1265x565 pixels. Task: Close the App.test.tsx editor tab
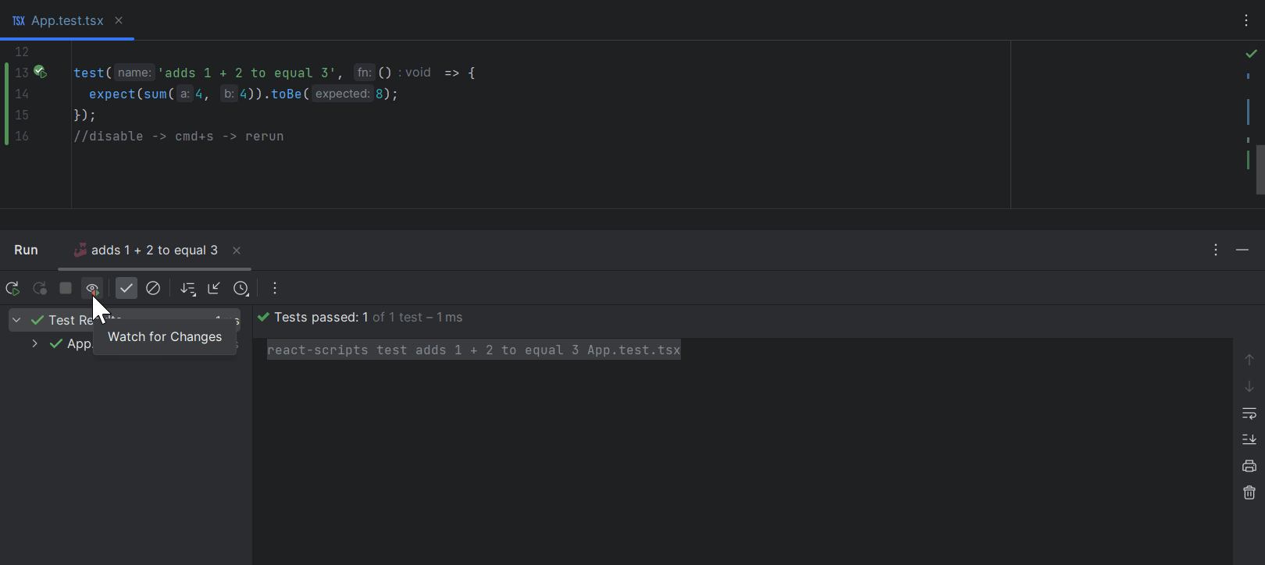119,20
